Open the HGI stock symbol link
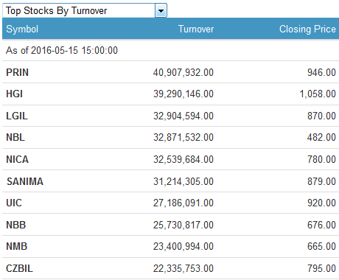The height and width of the screenshot is (280, 339). (15, 94)
